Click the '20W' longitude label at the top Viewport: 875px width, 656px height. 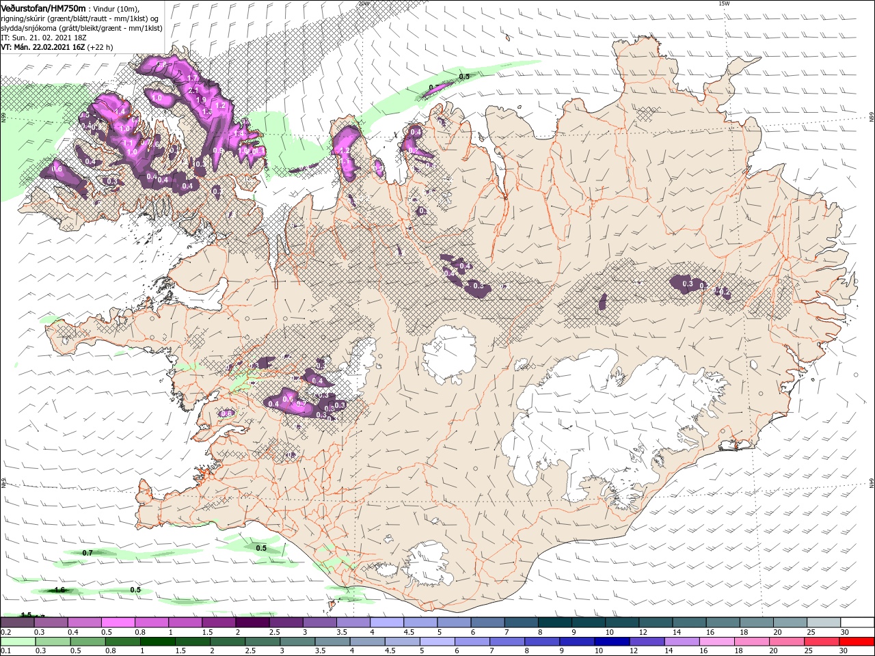pyautogui.click(x=364, y=3)
